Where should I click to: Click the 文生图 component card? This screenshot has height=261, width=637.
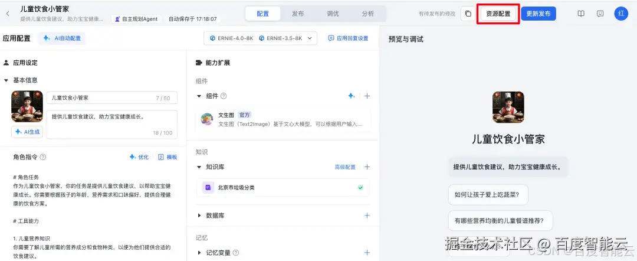283,119
